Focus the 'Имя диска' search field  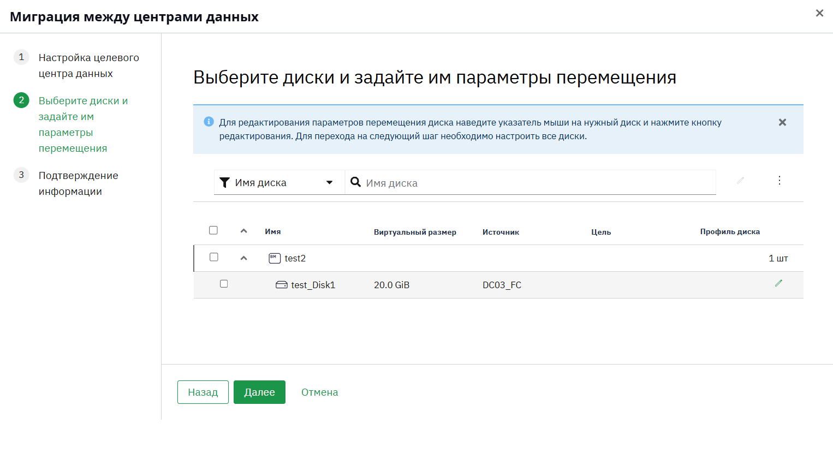pyautogui.click(x=530, y=182)
